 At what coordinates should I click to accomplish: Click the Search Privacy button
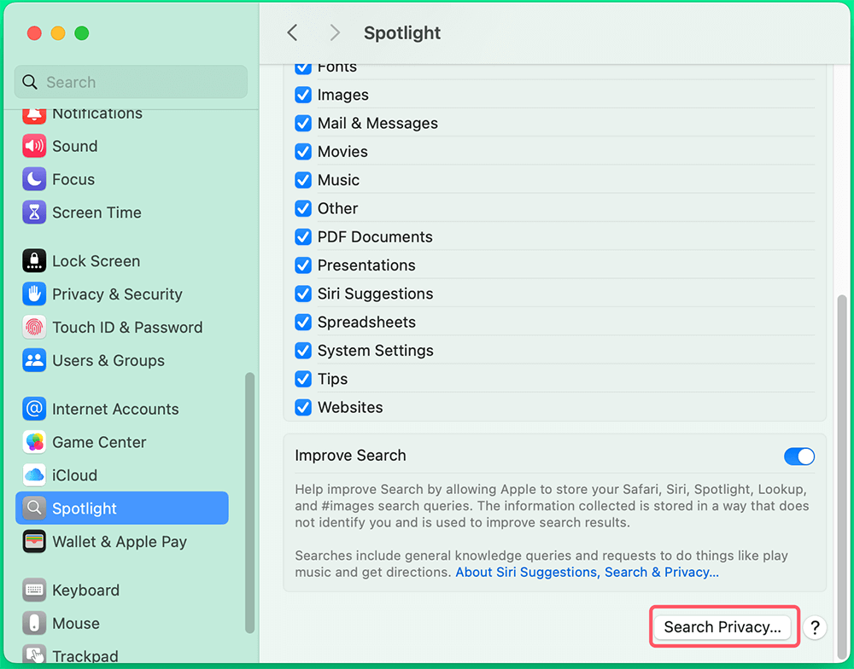pyautogui.click(x=722, y=626)
